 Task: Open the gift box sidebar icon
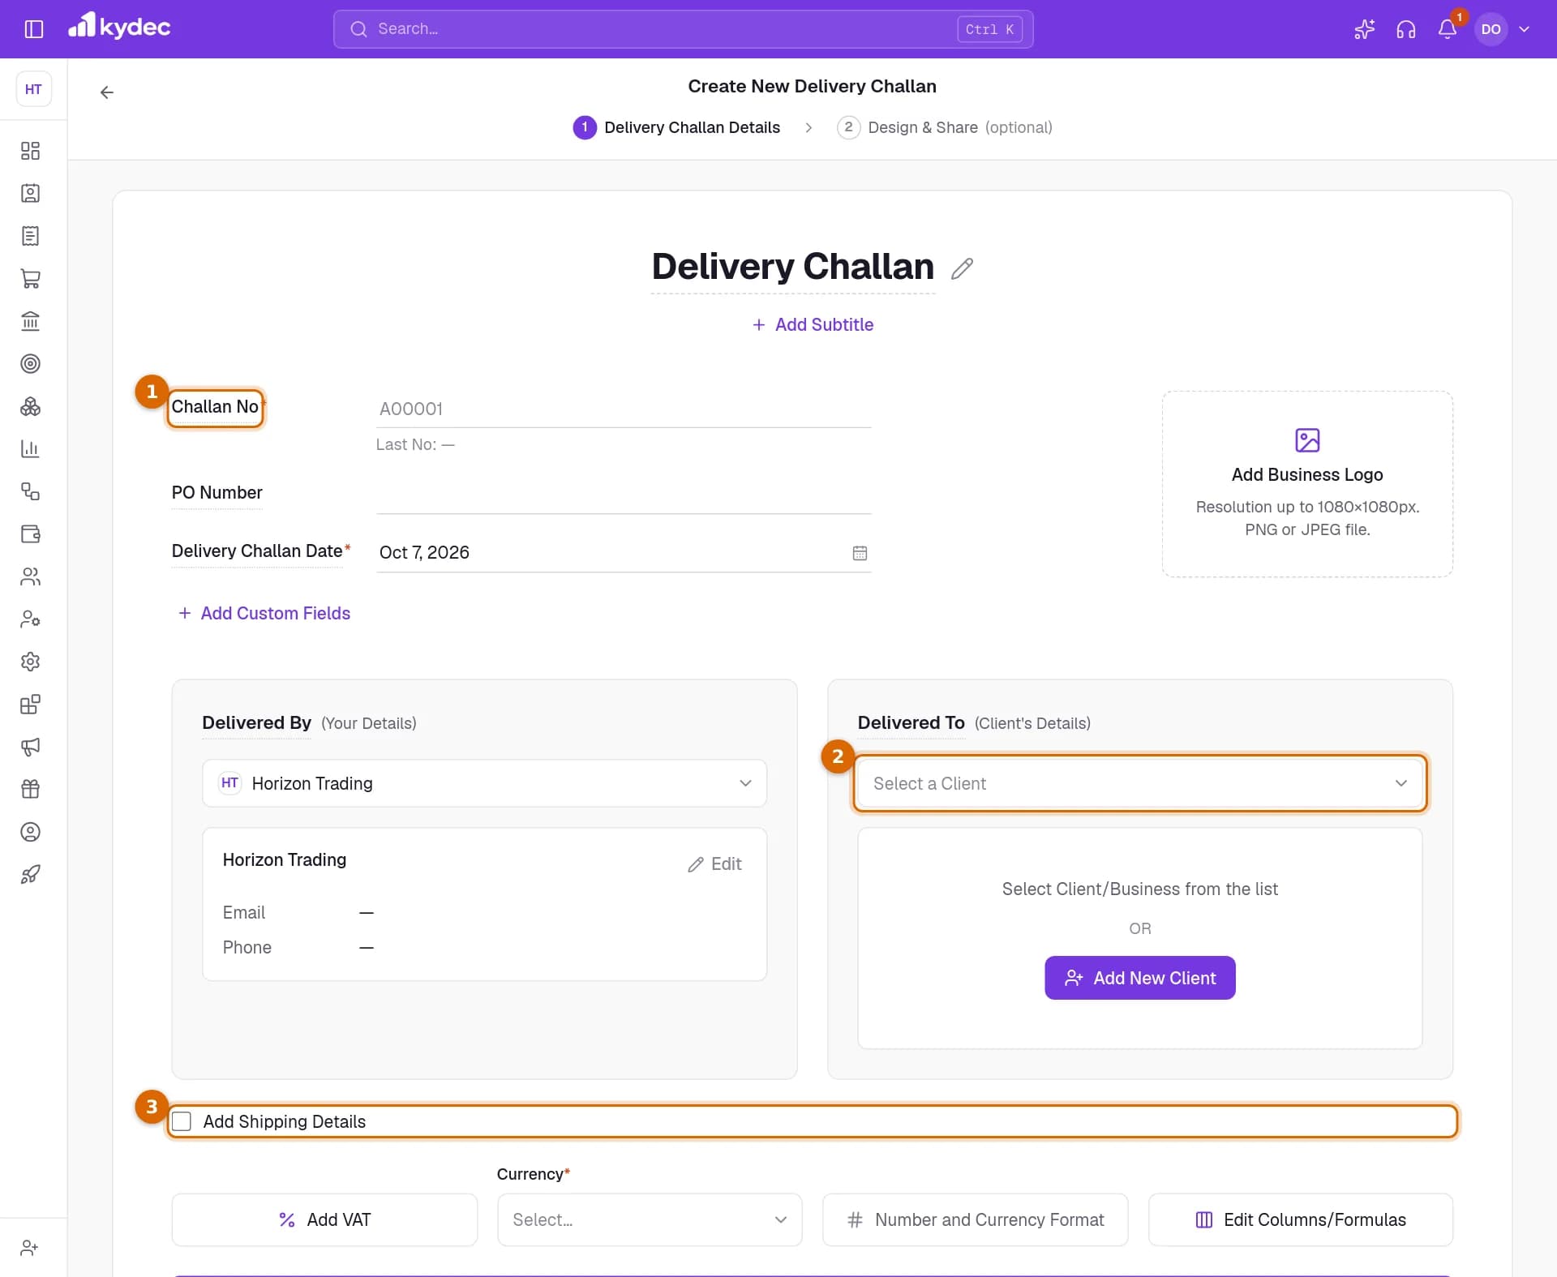[x=30, y=789]
